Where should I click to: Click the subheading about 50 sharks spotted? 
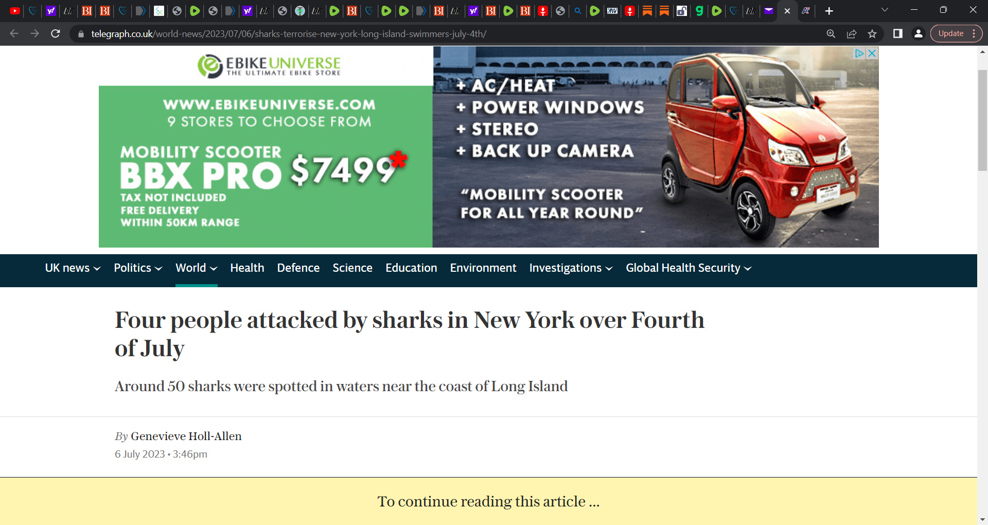pyautogui.click(x=341, y=386)
